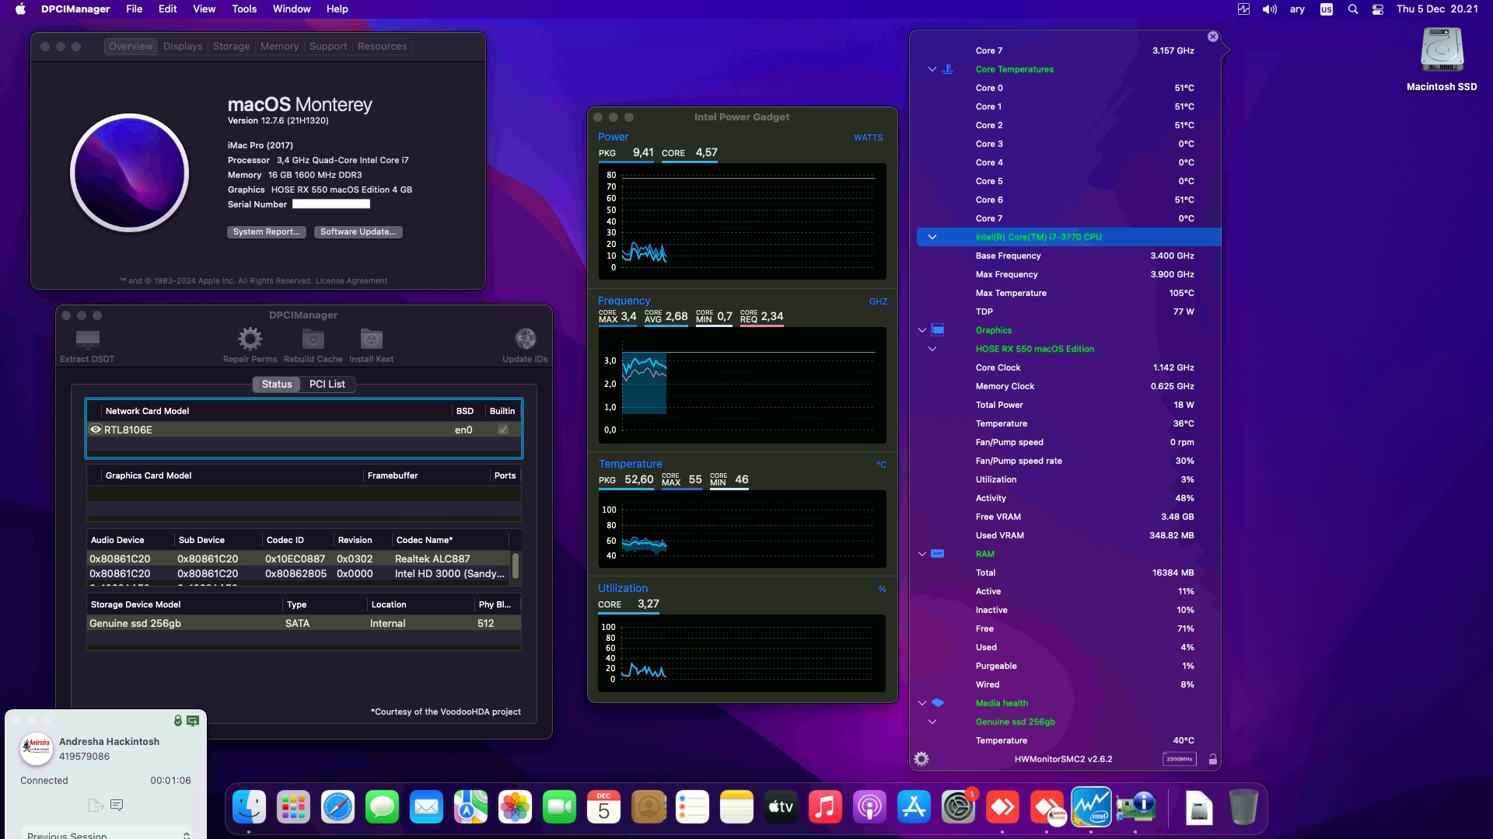1493x839 pixels.
Task: Open the Previous Session dropdown in AnyDesk
Action: (x=107, y=833)
